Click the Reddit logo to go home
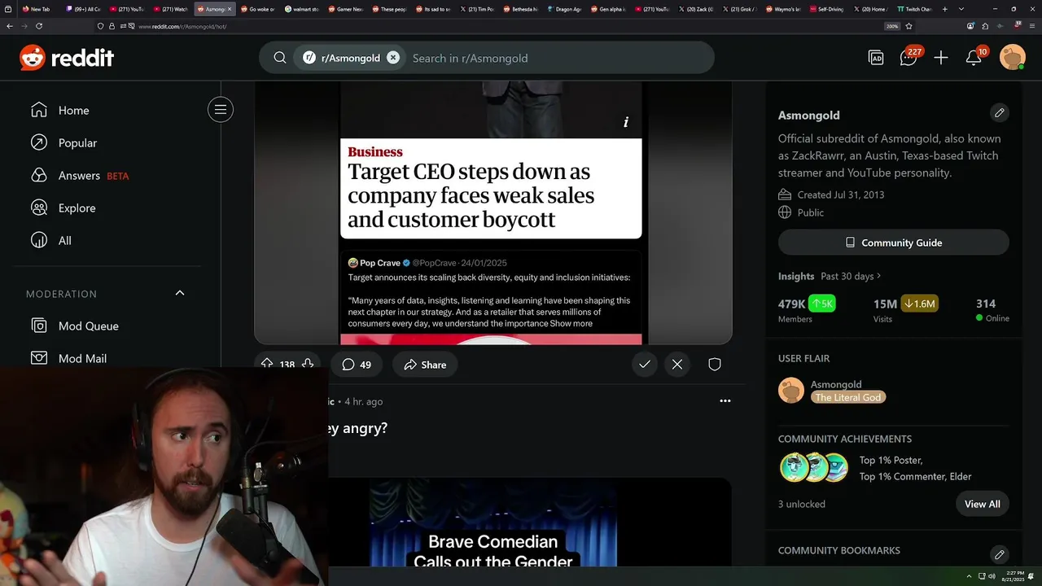1042x586 pixels. pyautogui.click(x=67, y=58)
